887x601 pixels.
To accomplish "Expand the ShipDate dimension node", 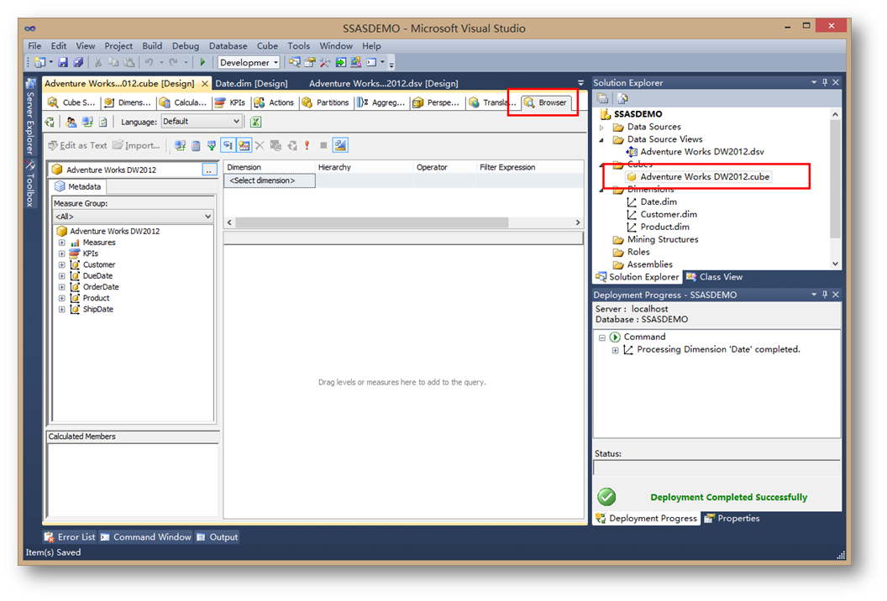I will 61,309.
